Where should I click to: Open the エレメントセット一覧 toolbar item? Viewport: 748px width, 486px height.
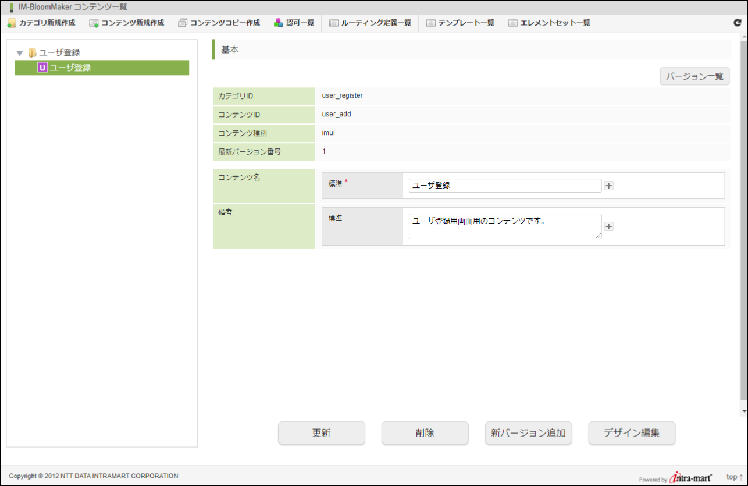coord(550,23)
